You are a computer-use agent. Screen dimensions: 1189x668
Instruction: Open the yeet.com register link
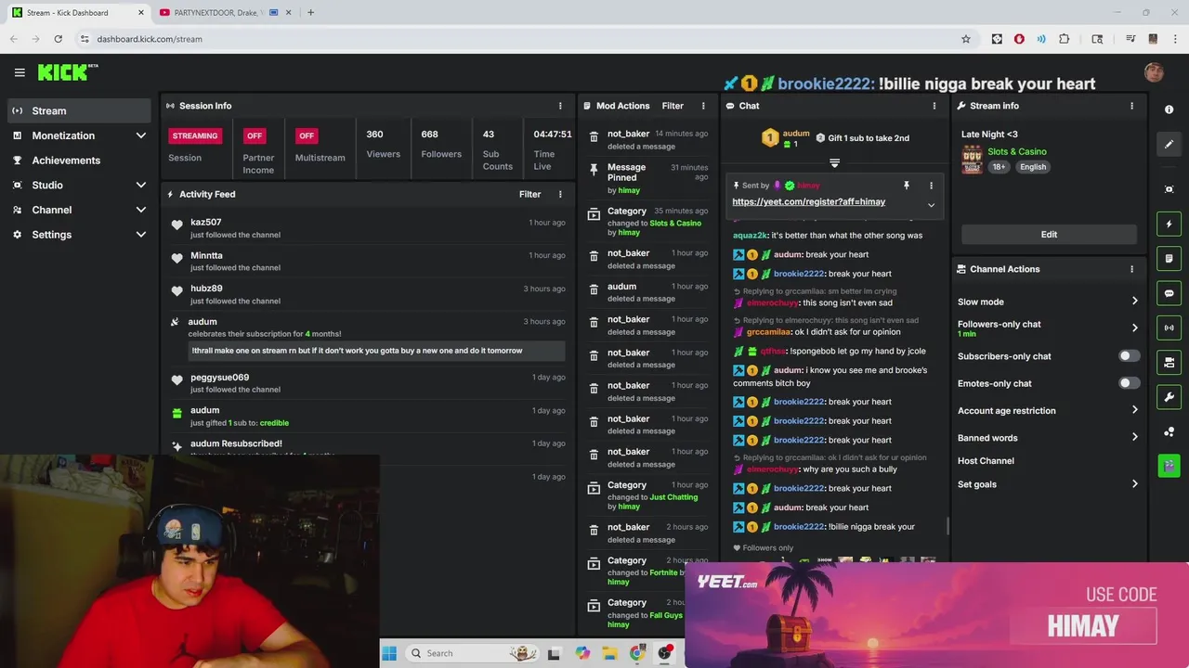coord(808,201)
